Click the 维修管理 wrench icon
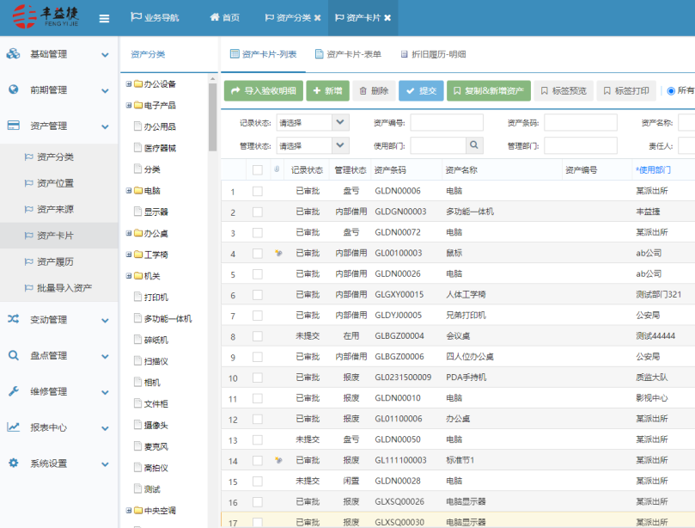Screen dimensions: 695x528 (13, 391)
